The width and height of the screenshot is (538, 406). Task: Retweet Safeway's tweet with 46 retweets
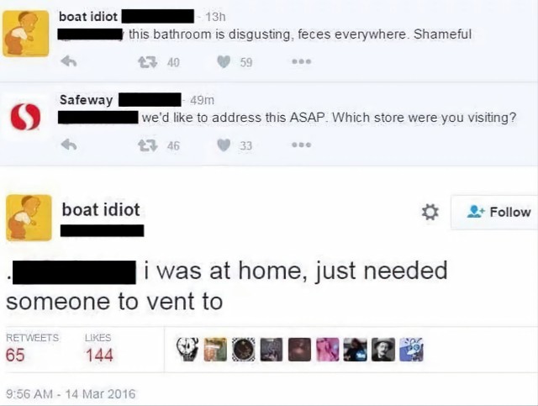click(x=148, y=145)
